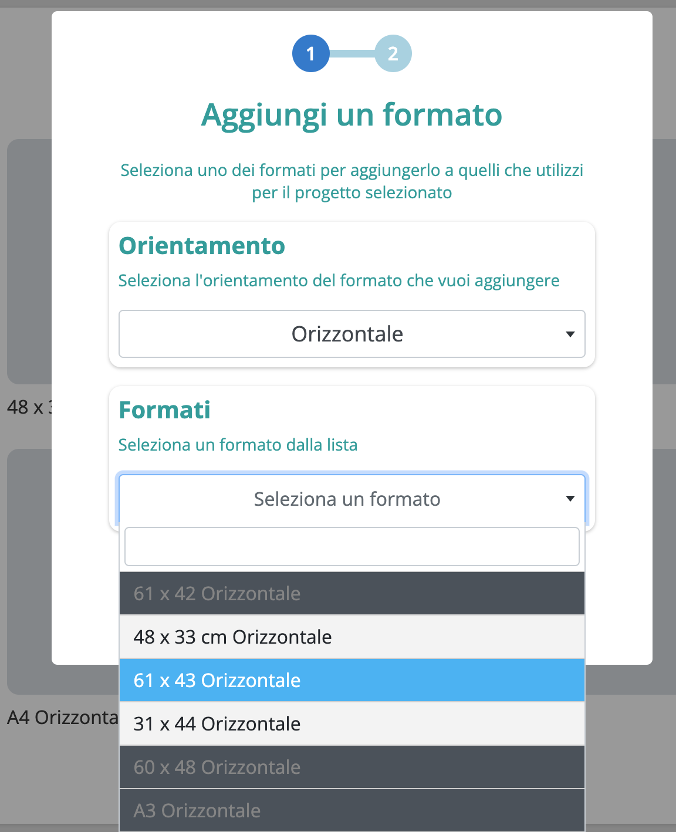This screenshot has width=676, height=832.
Task: Click the grey thumbnail above A4 Orizzontale
Action: pos(29,572)
